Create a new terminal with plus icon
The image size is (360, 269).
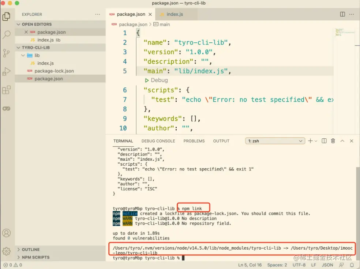point(310,141)
